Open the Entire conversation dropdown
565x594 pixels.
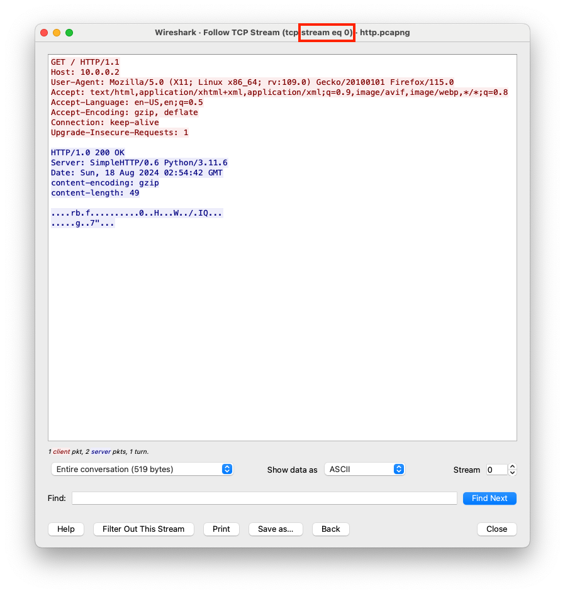point(142,470)
